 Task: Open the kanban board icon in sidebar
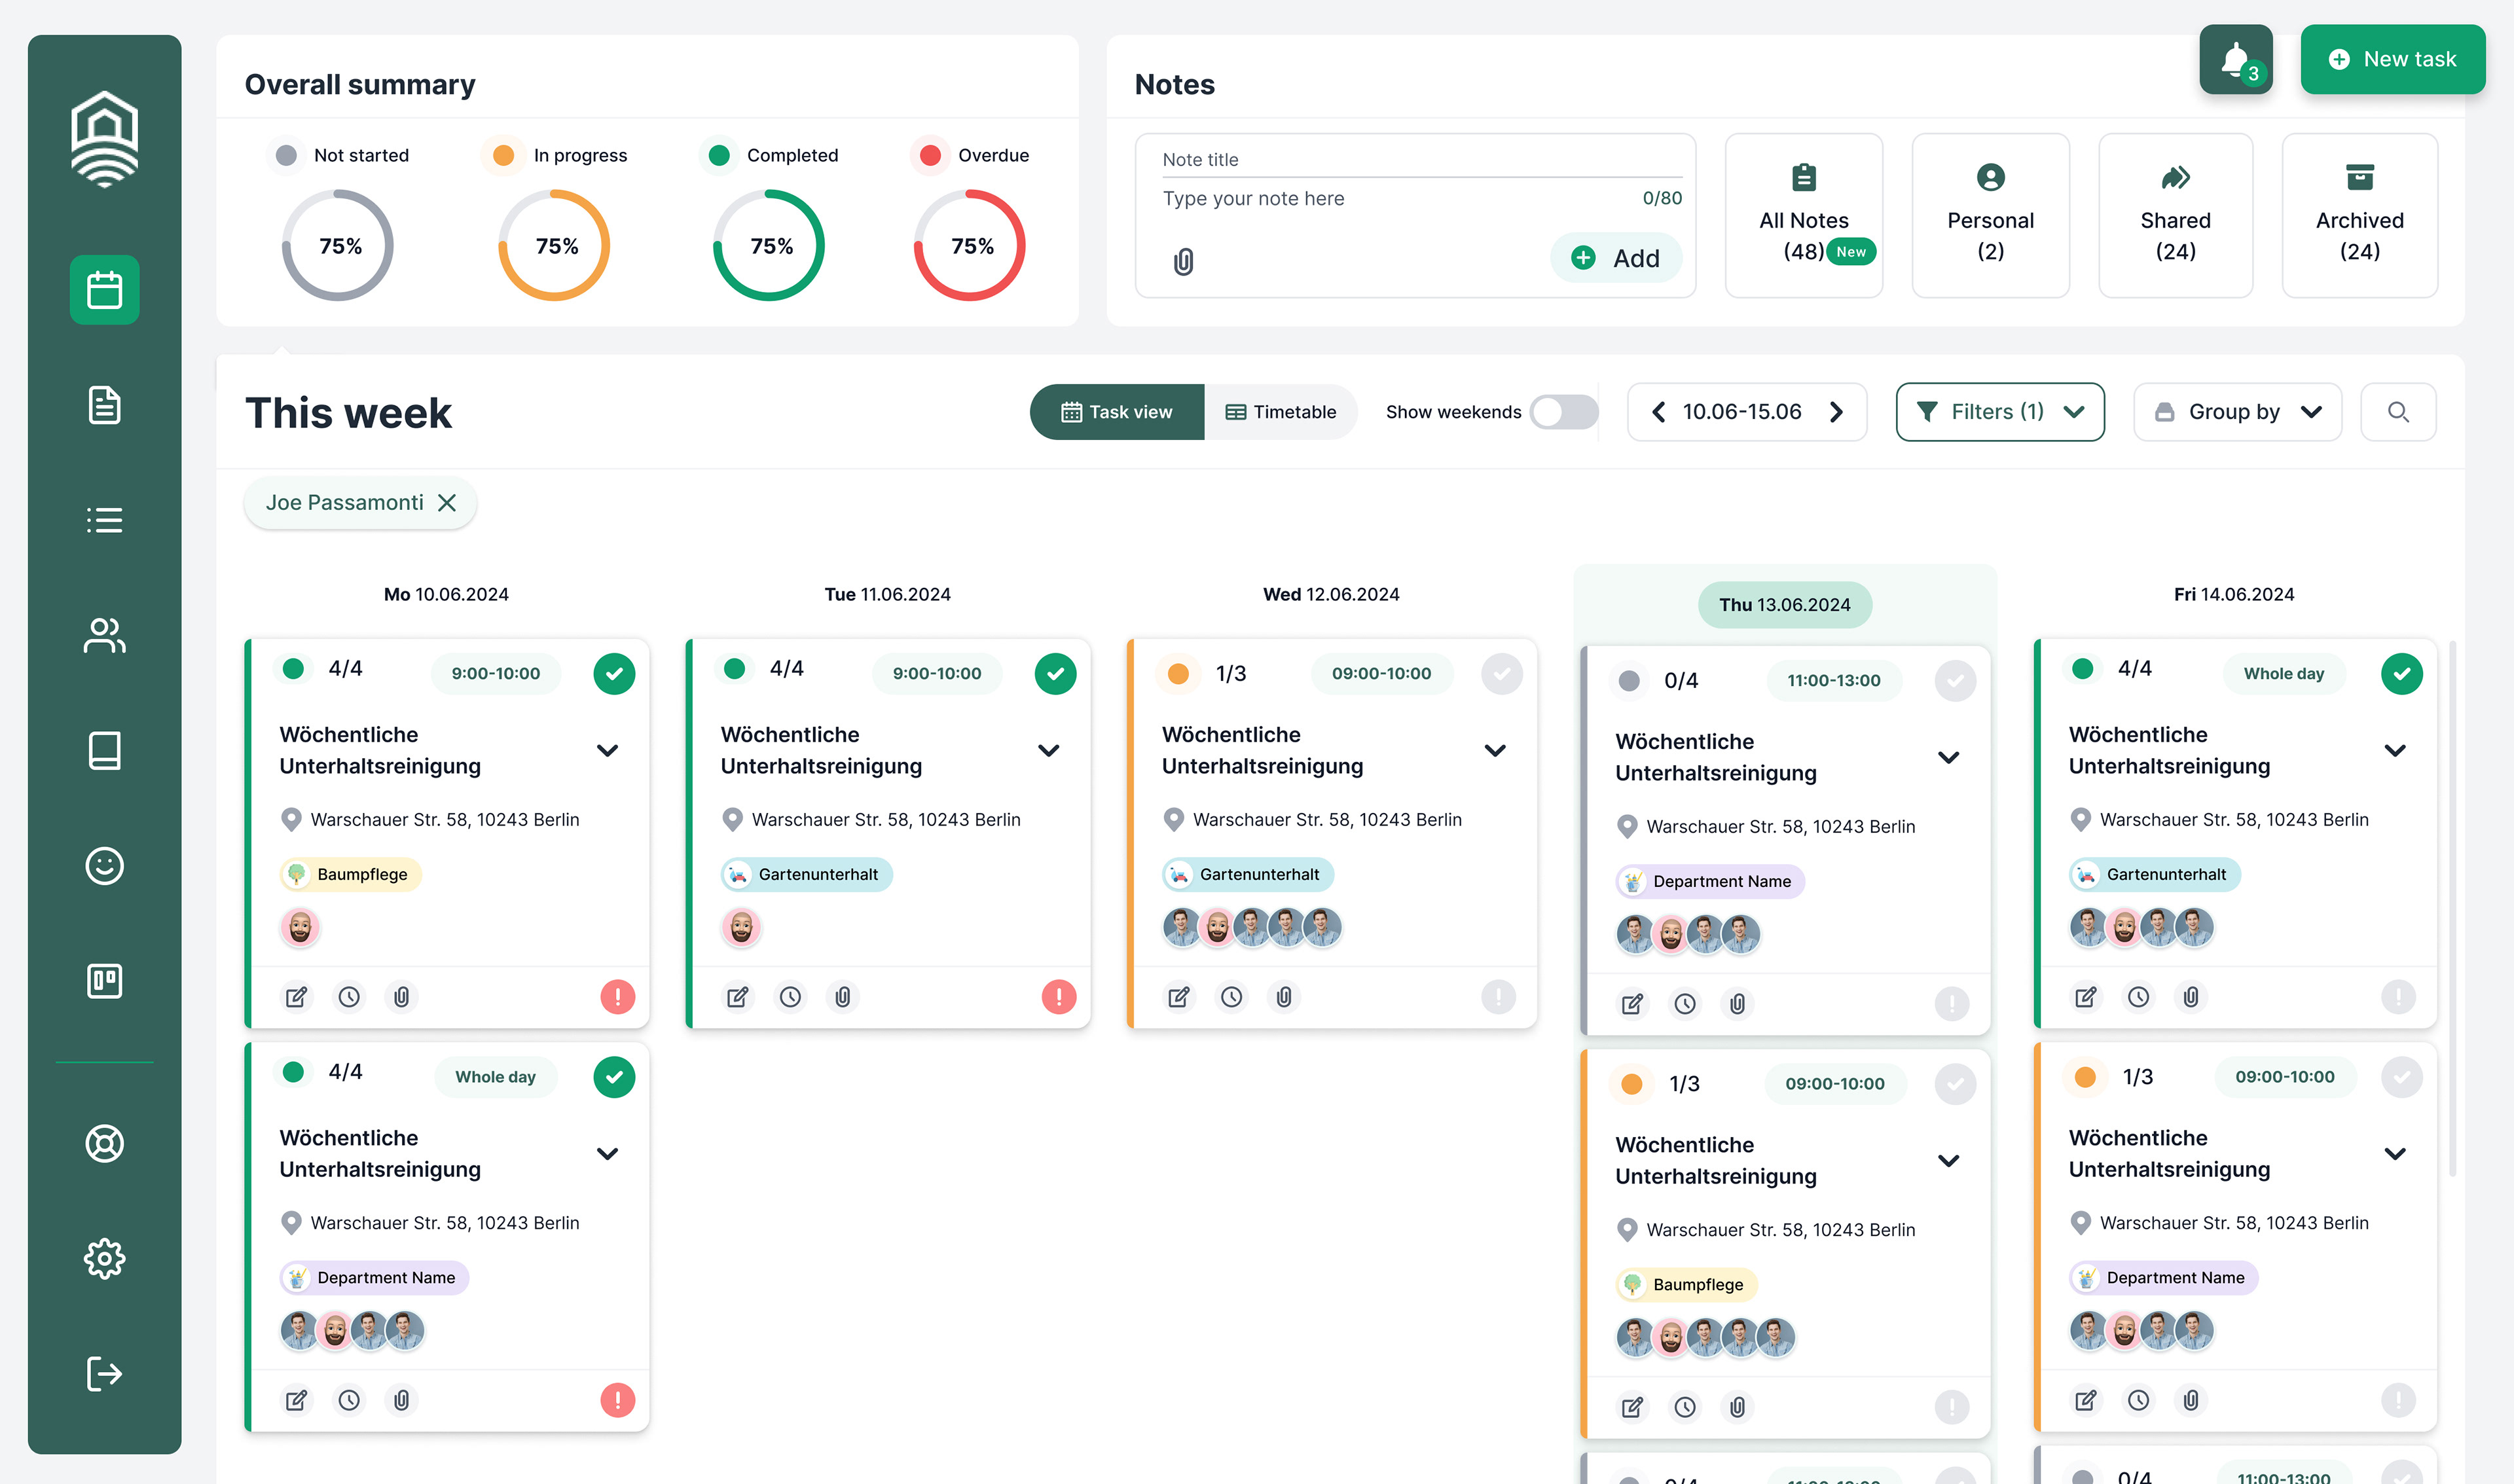104,981
